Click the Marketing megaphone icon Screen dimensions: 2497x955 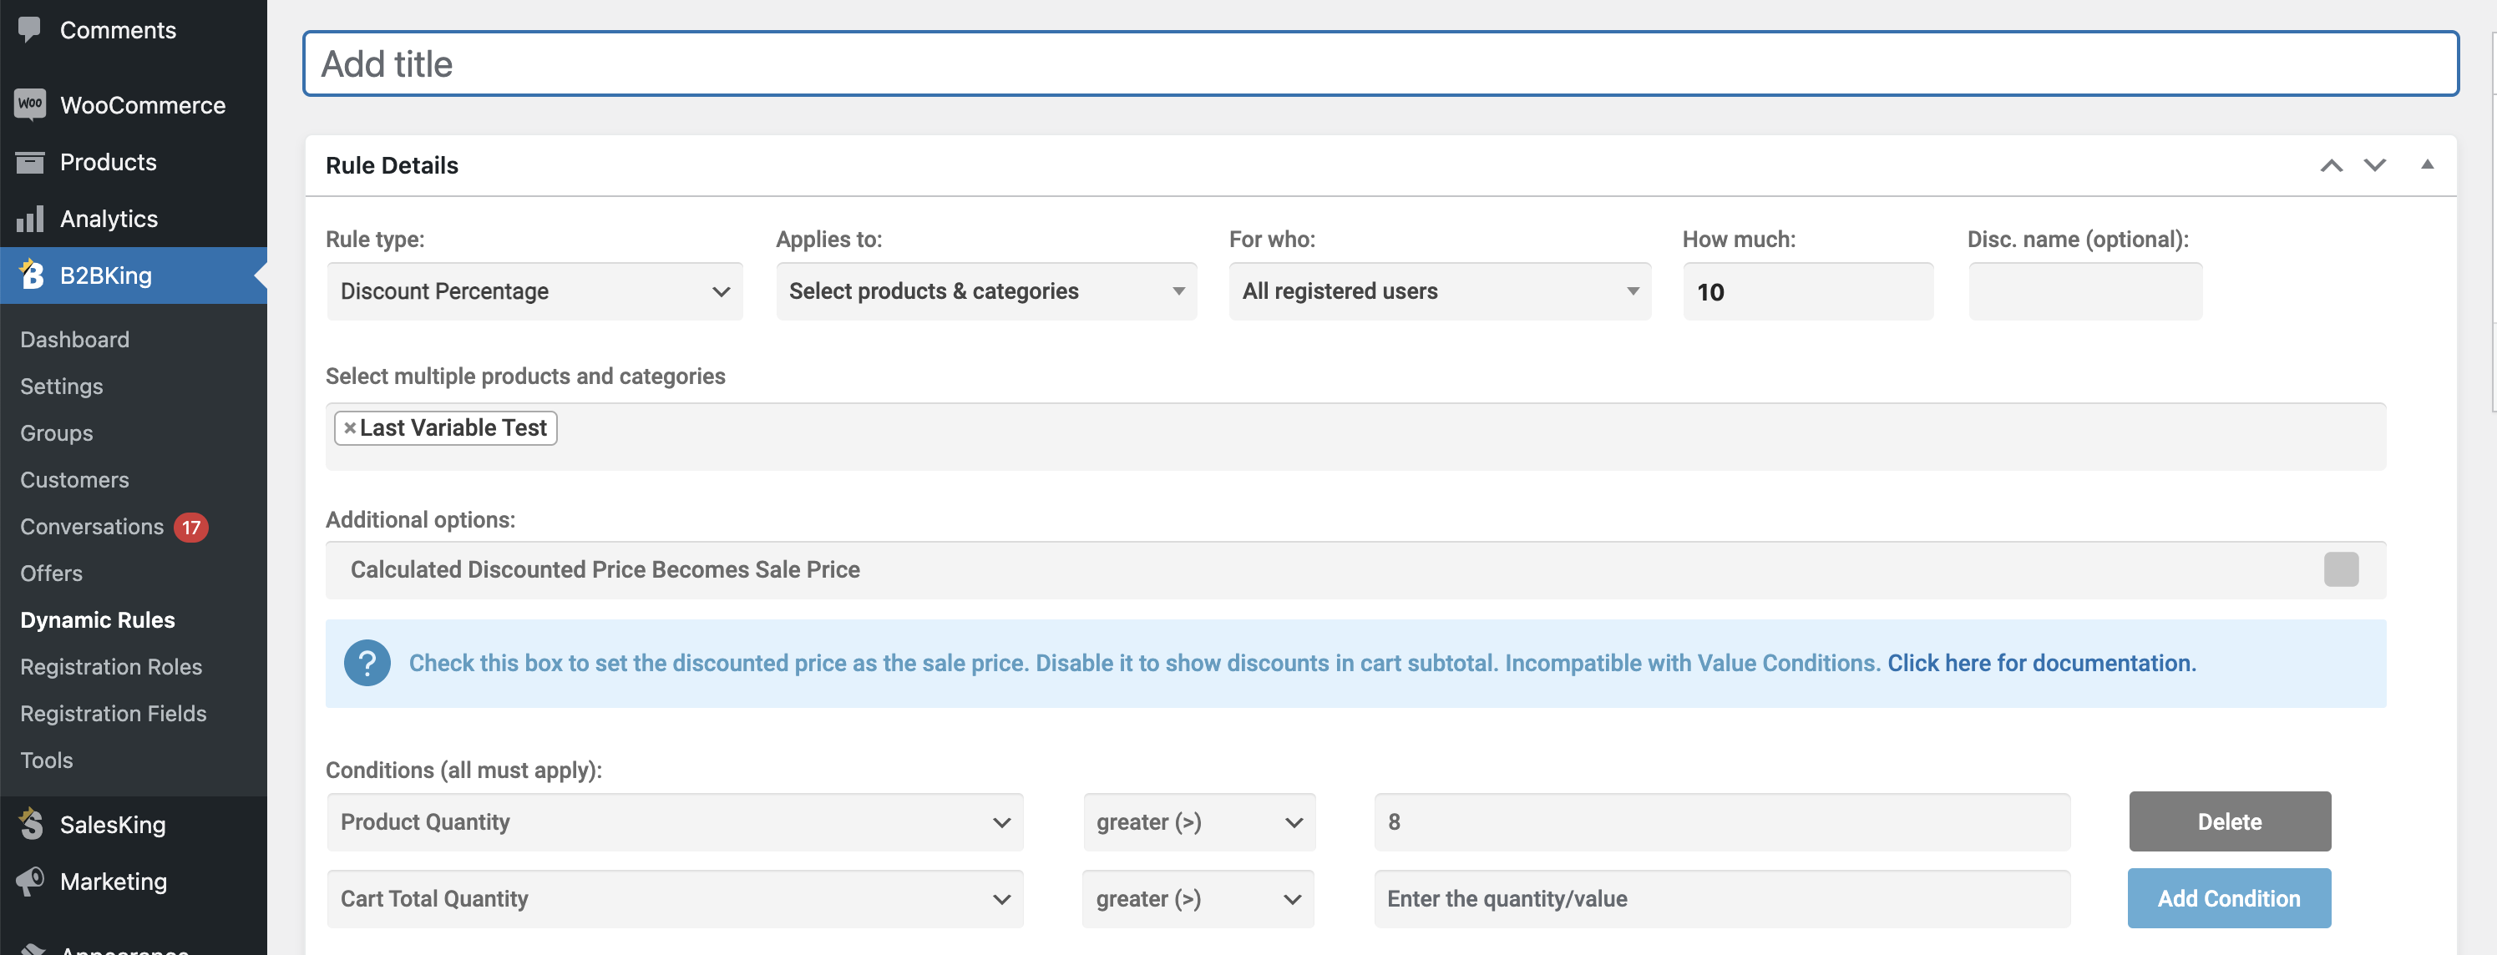30,881
